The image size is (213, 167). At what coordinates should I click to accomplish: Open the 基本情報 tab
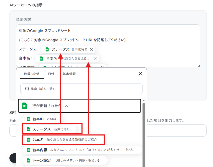point(69,74)
